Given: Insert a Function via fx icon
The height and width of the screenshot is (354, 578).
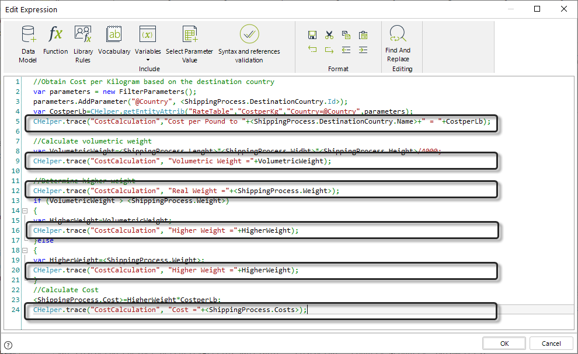Looking at the screenshot, I should [55, 40].
